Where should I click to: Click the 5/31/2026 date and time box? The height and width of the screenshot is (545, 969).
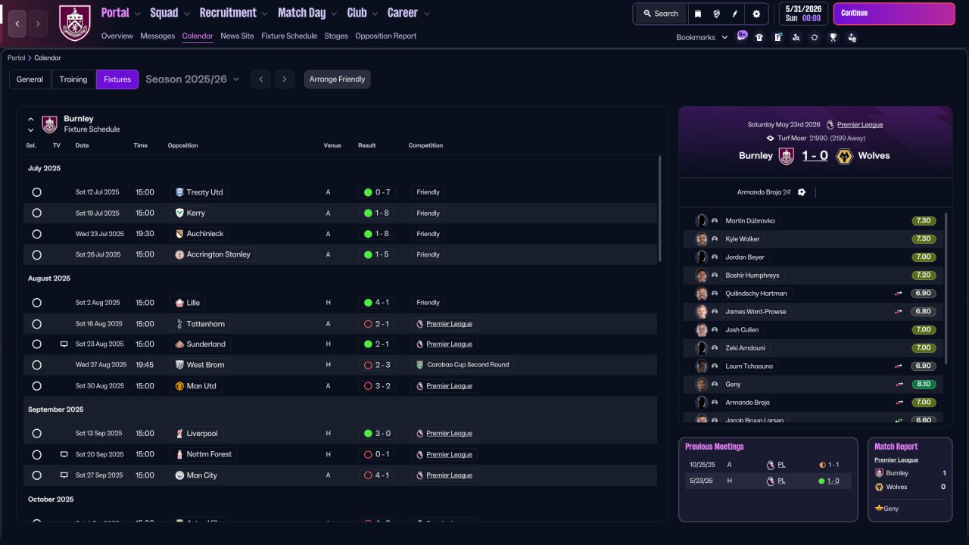tap(803, 14)
